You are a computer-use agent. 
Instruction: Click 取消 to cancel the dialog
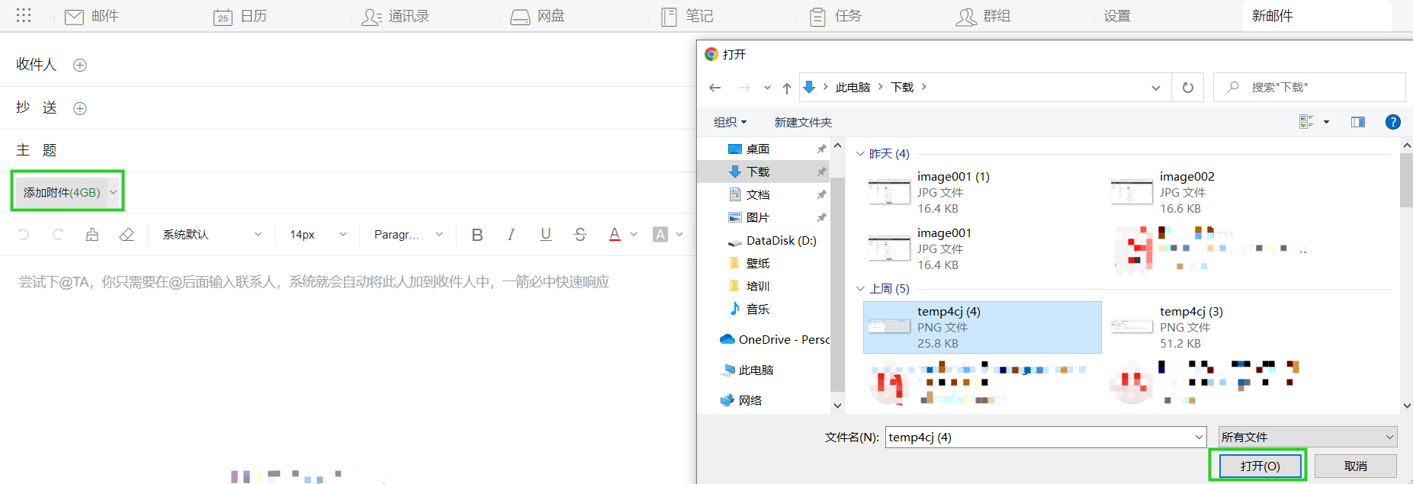(x=1356, y=466)
